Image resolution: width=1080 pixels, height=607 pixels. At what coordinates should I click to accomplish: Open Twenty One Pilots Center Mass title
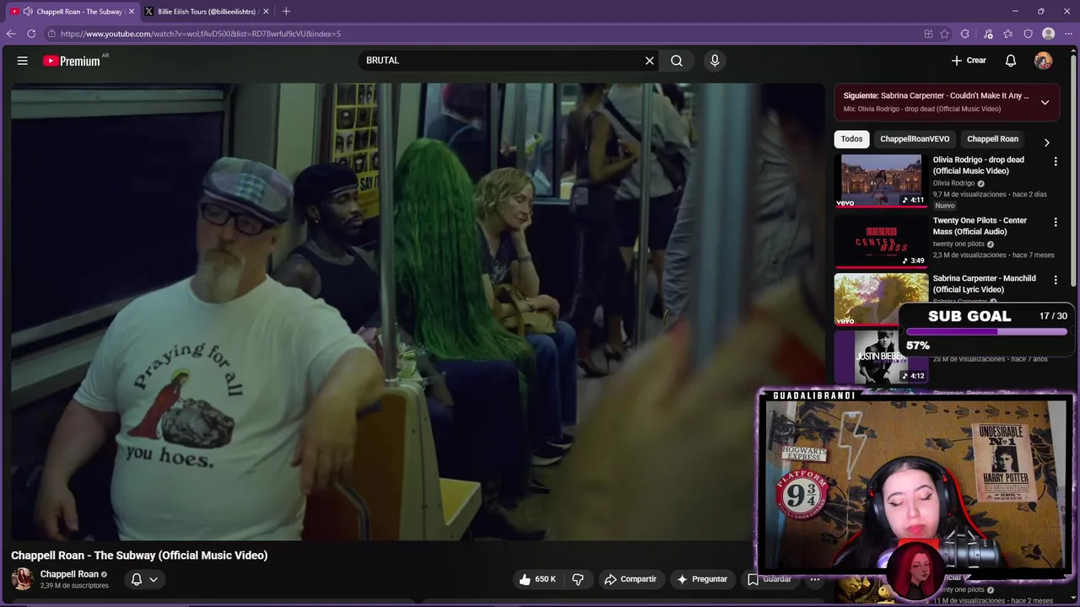click(980, 226)
